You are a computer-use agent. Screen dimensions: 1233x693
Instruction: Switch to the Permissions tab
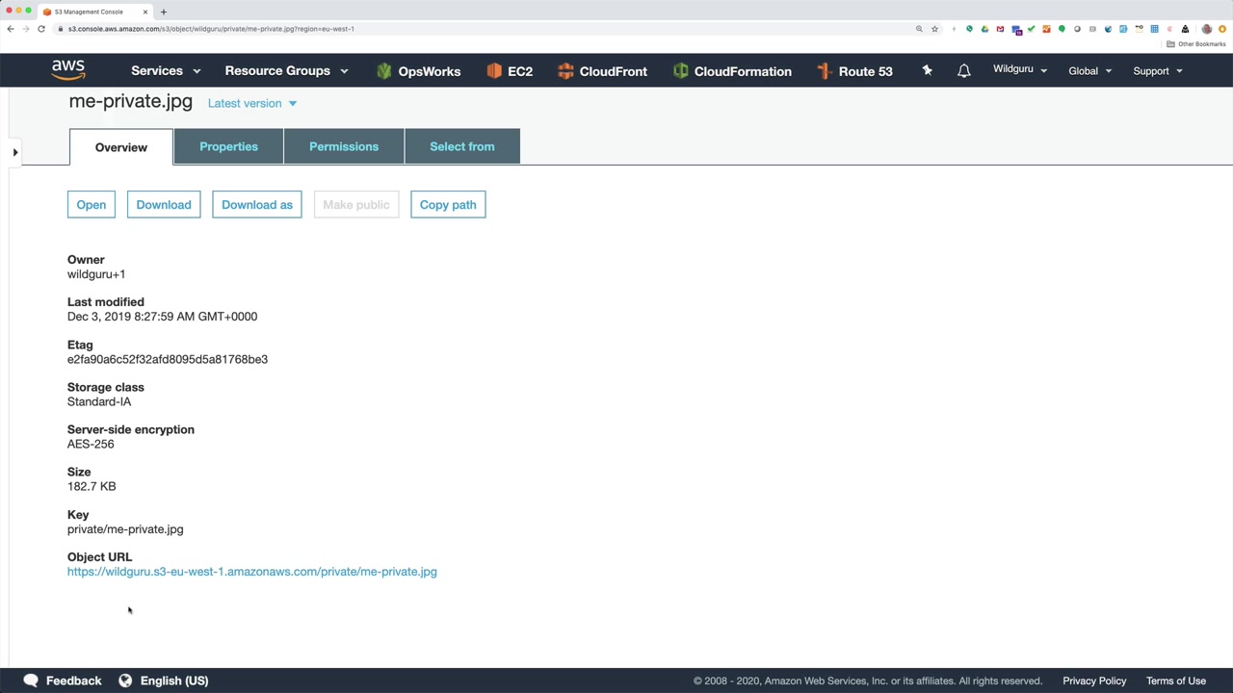(x=344, y=146)
